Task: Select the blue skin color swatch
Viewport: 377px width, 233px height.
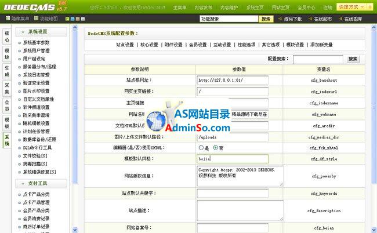Action: point(72,19)
